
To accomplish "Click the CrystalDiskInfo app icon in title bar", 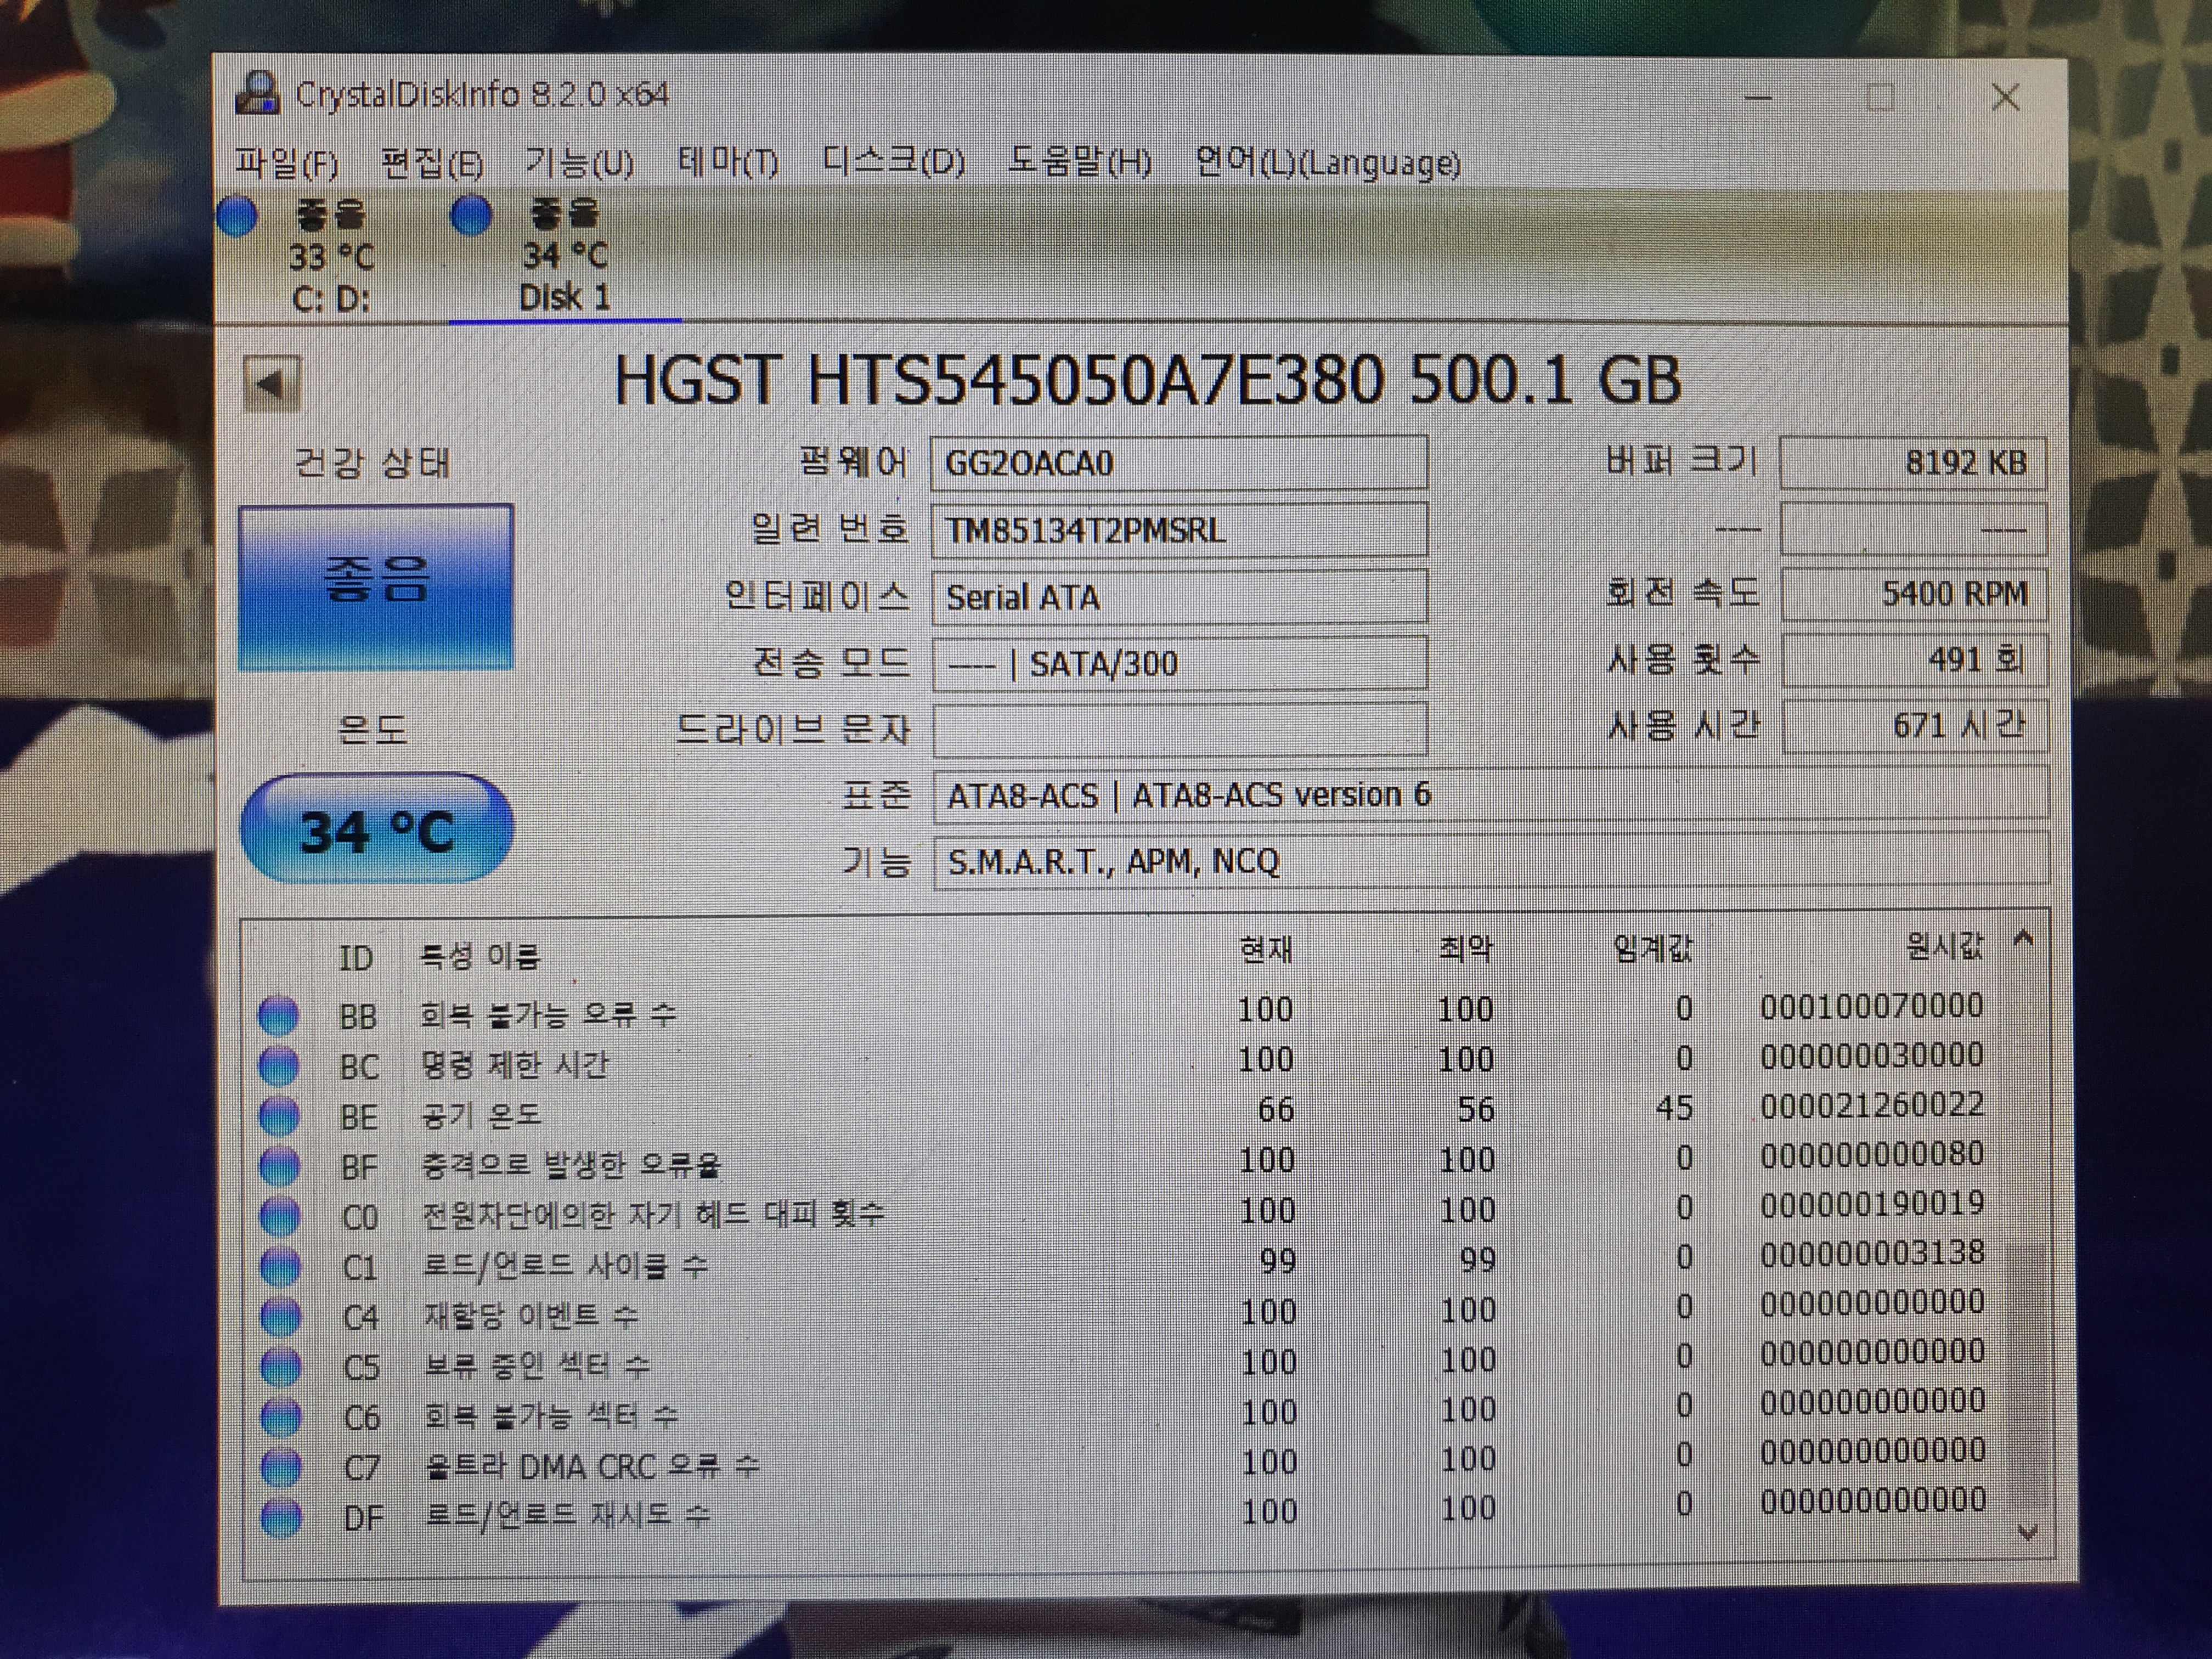I will (257, 93).
